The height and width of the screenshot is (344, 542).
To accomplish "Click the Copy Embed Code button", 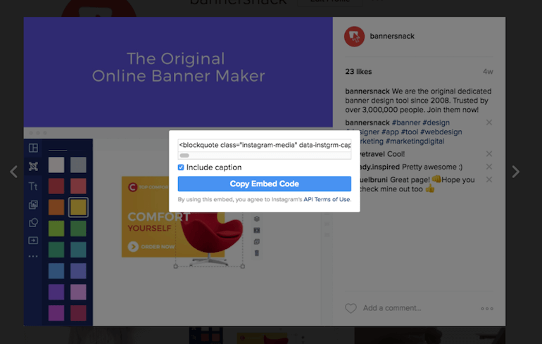I will pyautogui.click(x=265, y=184).
